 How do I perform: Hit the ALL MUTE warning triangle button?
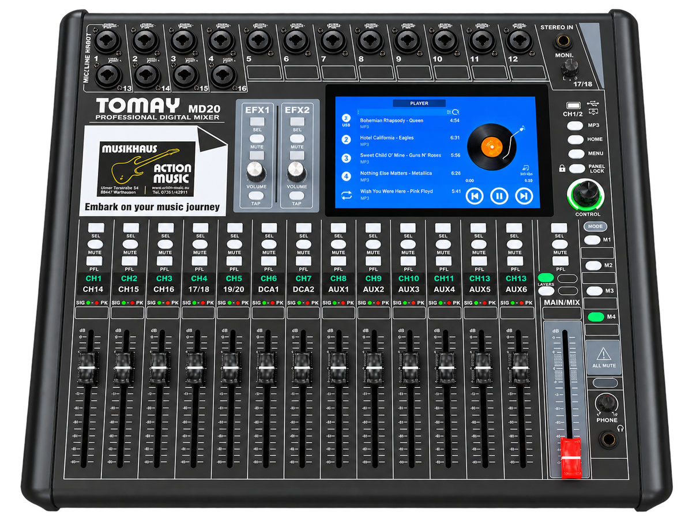coord(604,358)
